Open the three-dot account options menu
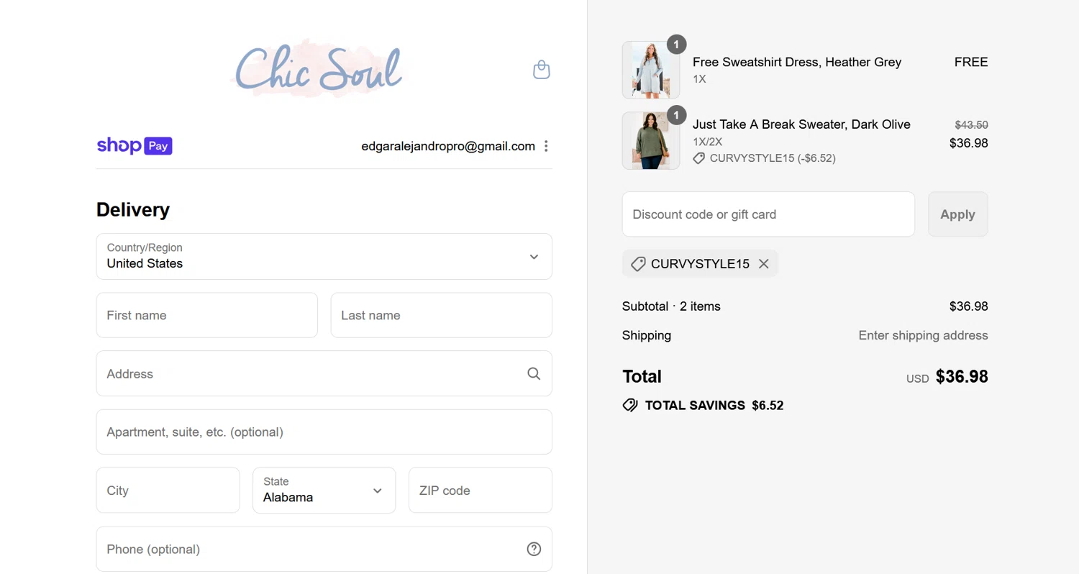Image resolution: width=1079 pixels, height=574 pixels. click(x=546, y=146)
